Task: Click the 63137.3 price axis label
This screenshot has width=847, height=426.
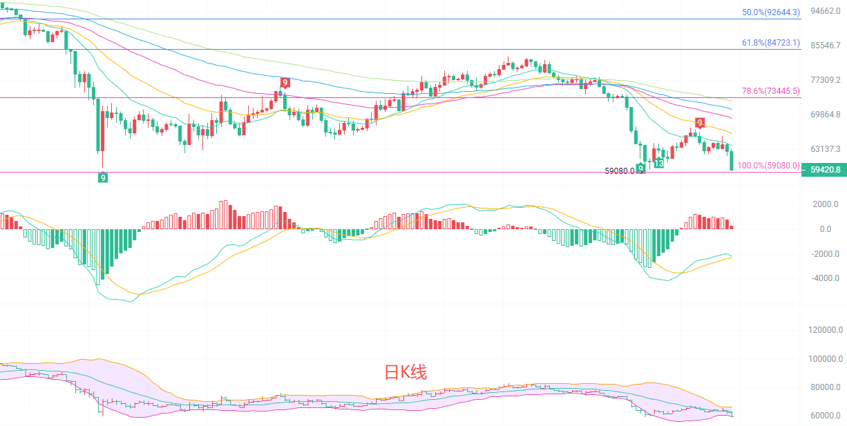Action: 826,149
